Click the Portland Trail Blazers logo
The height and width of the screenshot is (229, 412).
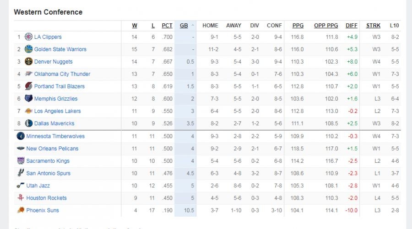(x=28, y=86)
